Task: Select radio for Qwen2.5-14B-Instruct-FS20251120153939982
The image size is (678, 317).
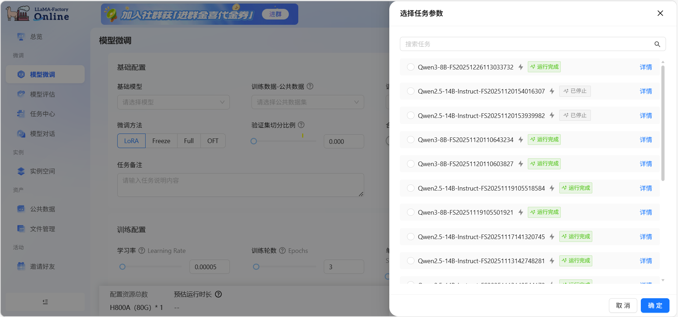Action: coord(411,115)
